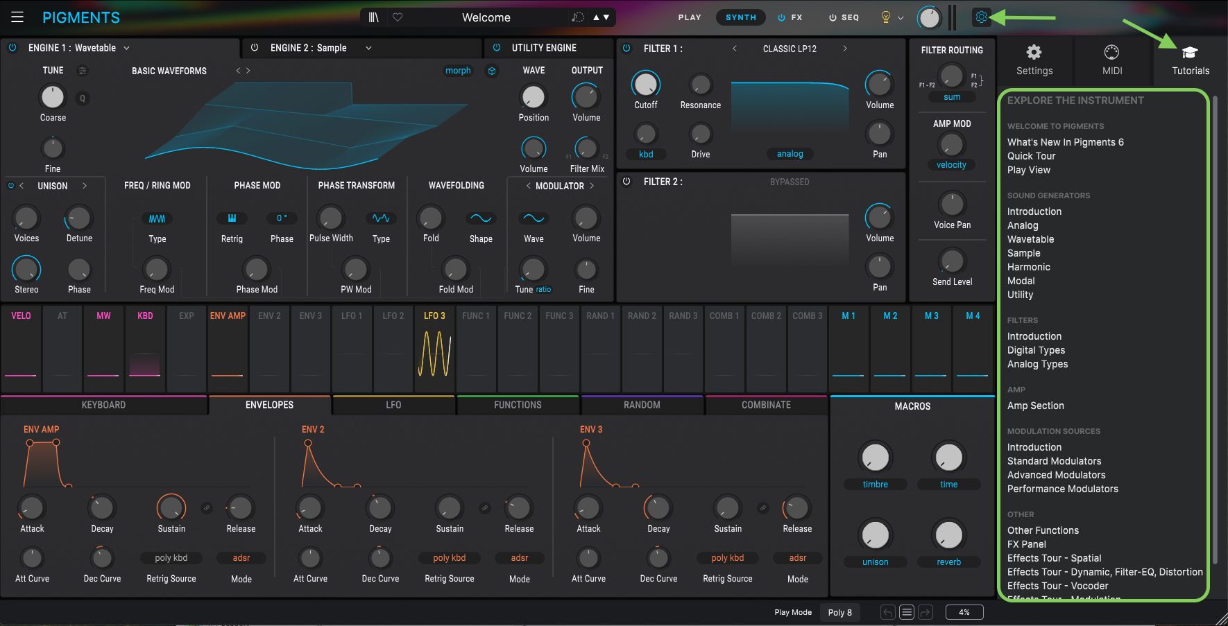Open the KEYBOARD modulation tab

[x=103, y=405]
